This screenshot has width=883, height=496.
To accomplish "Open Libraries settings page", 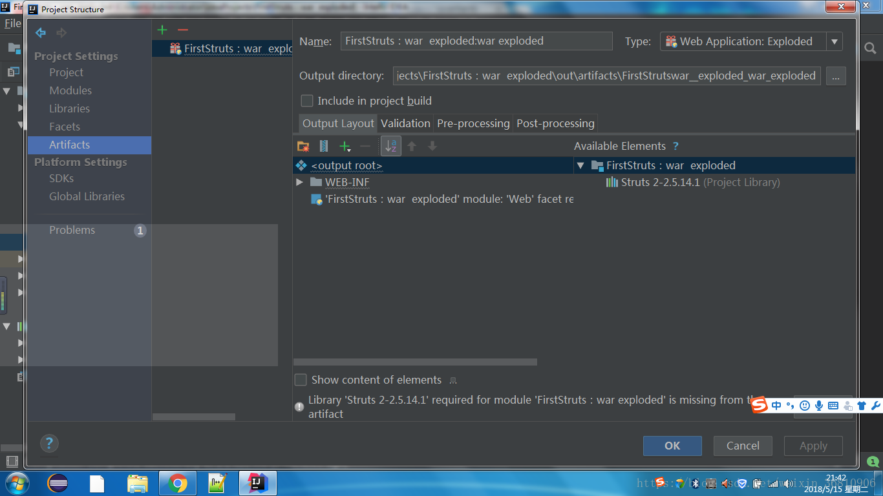I will click(69, 108).
